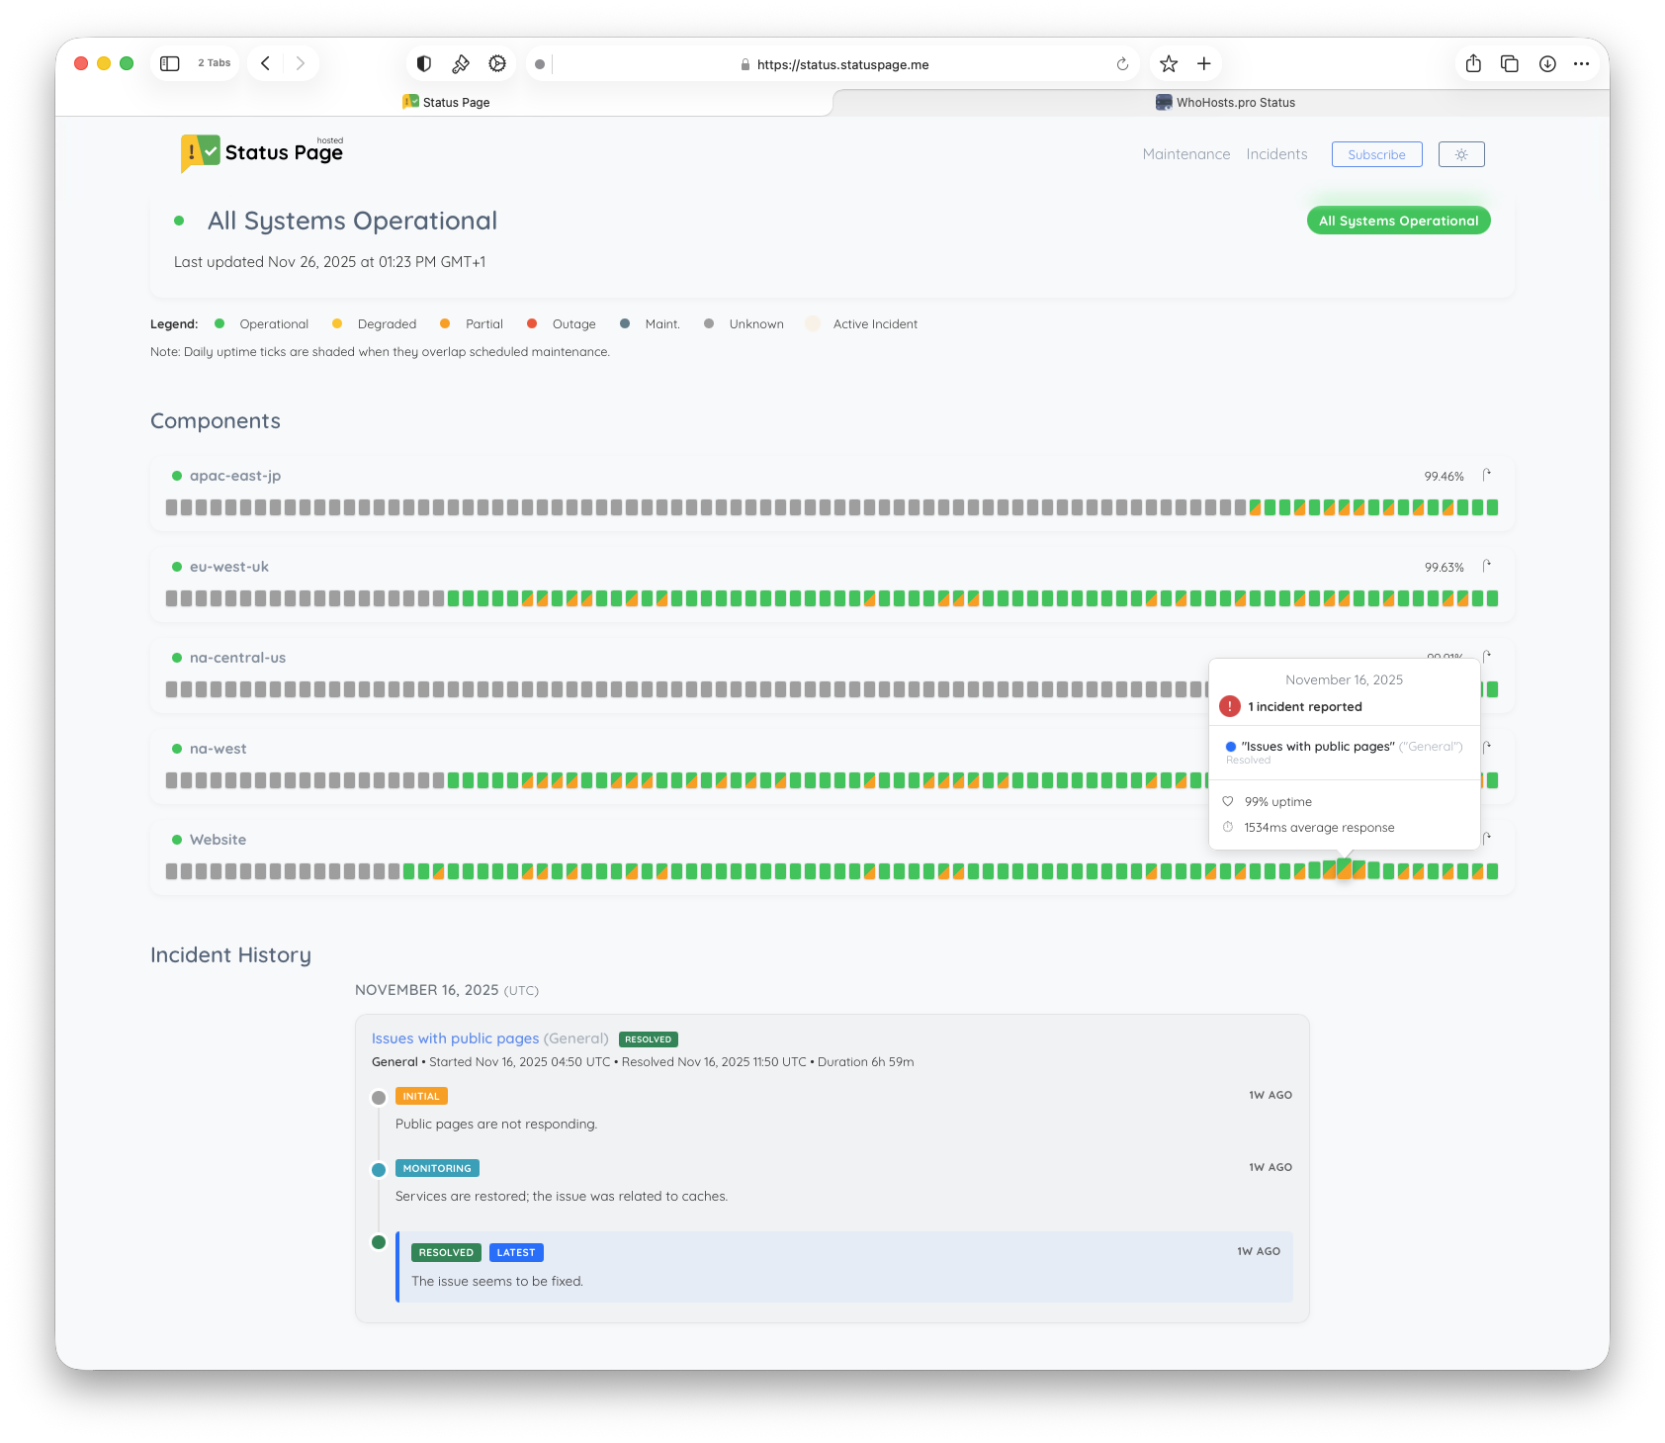Open the Incidents menu item
This screenshot has width=1665, height=1443.
(1276, 154)
